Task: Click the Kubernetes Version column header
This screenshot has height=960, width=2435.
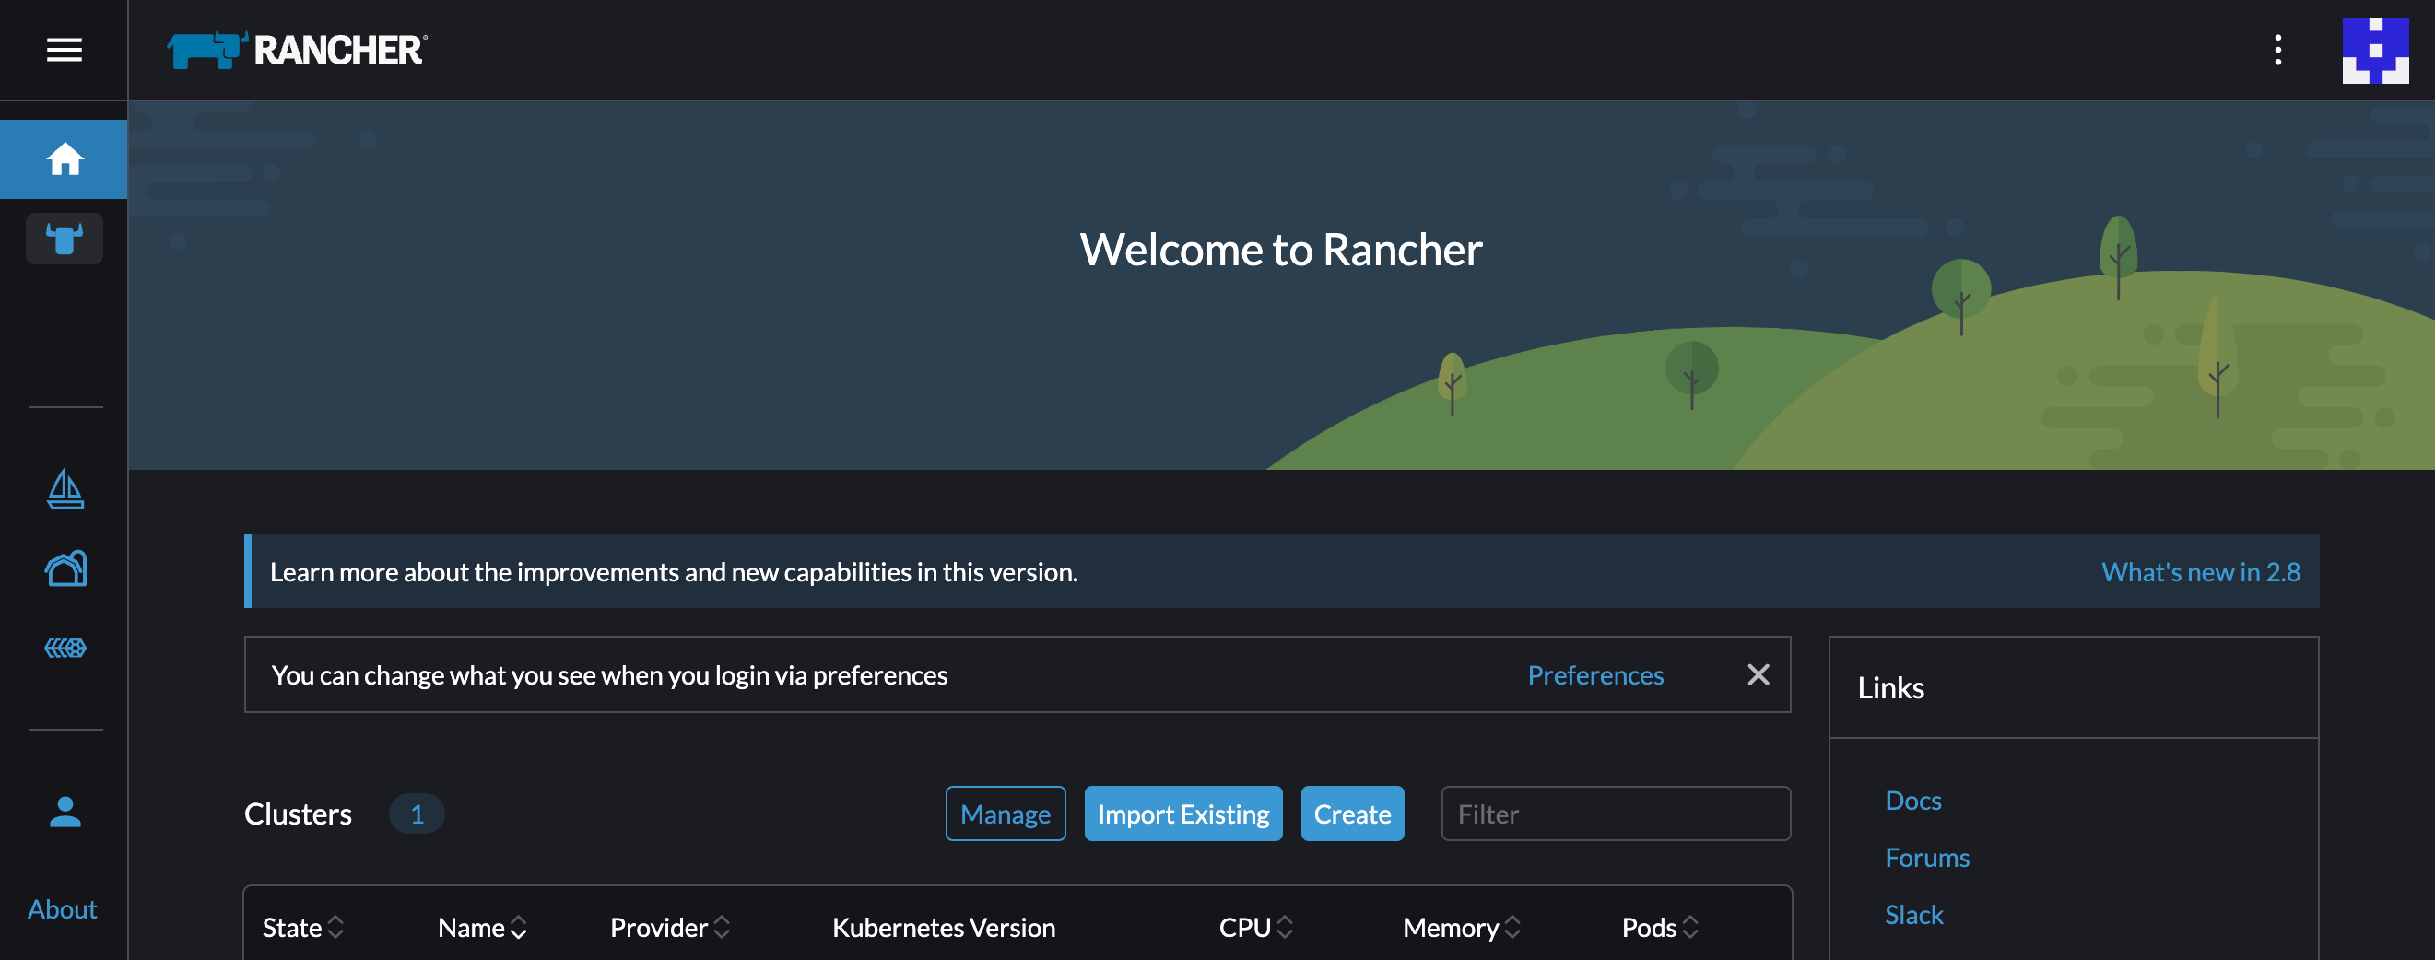Action: pyautogui.click(x=943, y=927)
